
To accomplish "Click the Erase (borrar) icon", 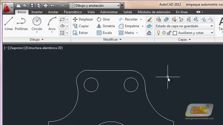I will coord(149,19).
